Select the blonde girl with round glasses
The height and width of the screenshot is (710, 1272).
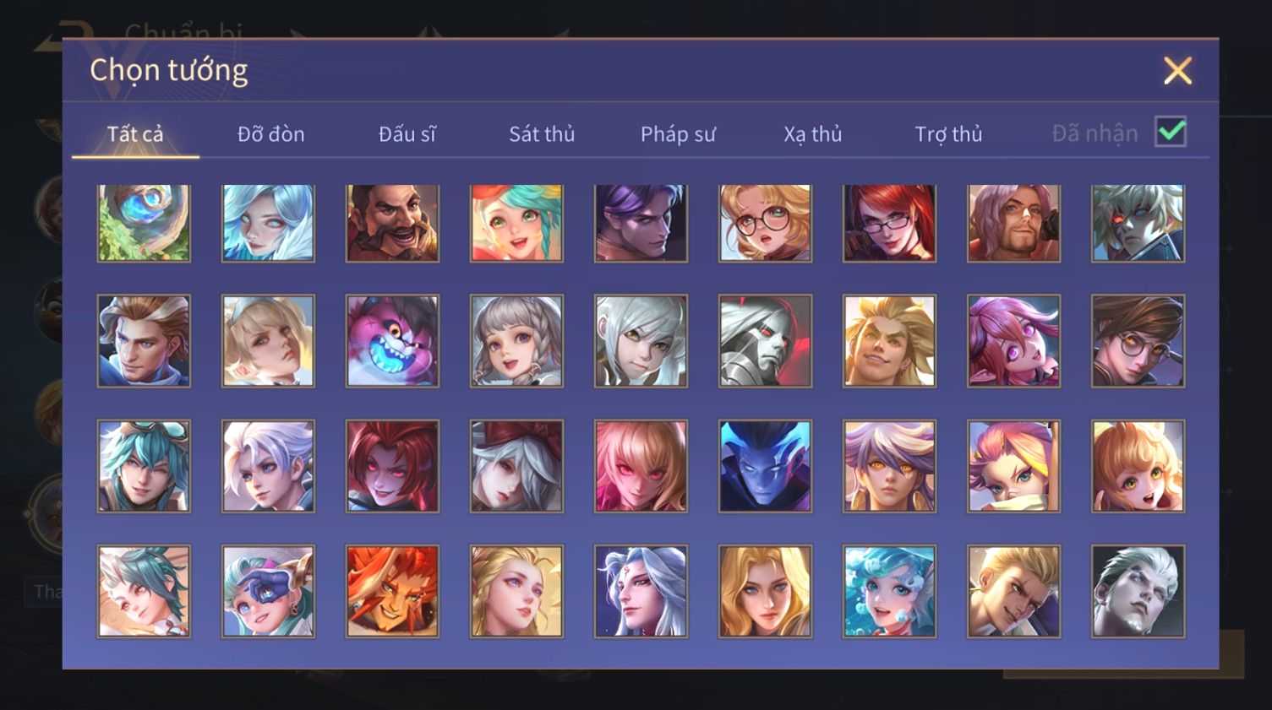click(765, 223)
